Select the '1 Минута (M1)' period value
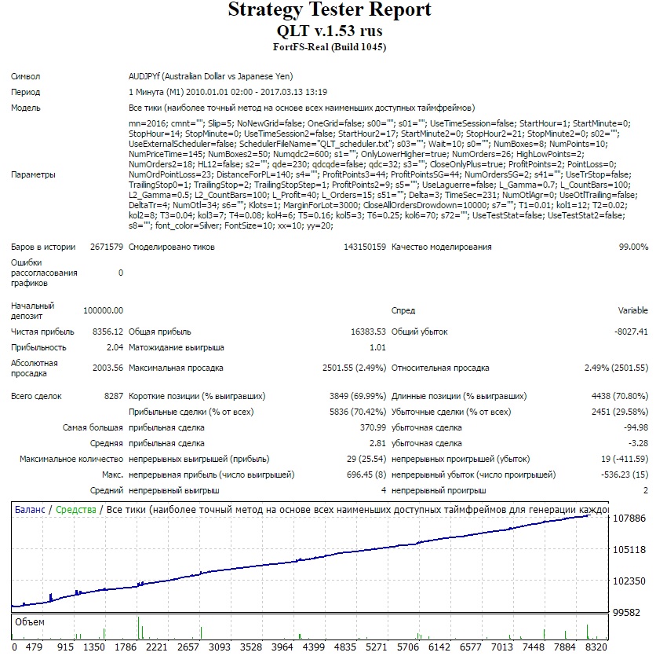This screenshot has width=656, height=656. tap(155, 92)
